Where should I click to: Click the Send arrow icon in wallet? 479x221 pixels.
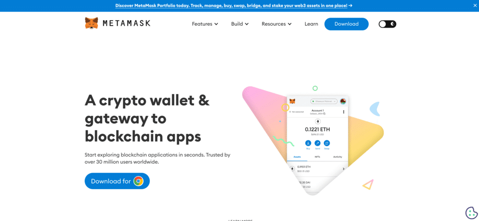point(317,143)
